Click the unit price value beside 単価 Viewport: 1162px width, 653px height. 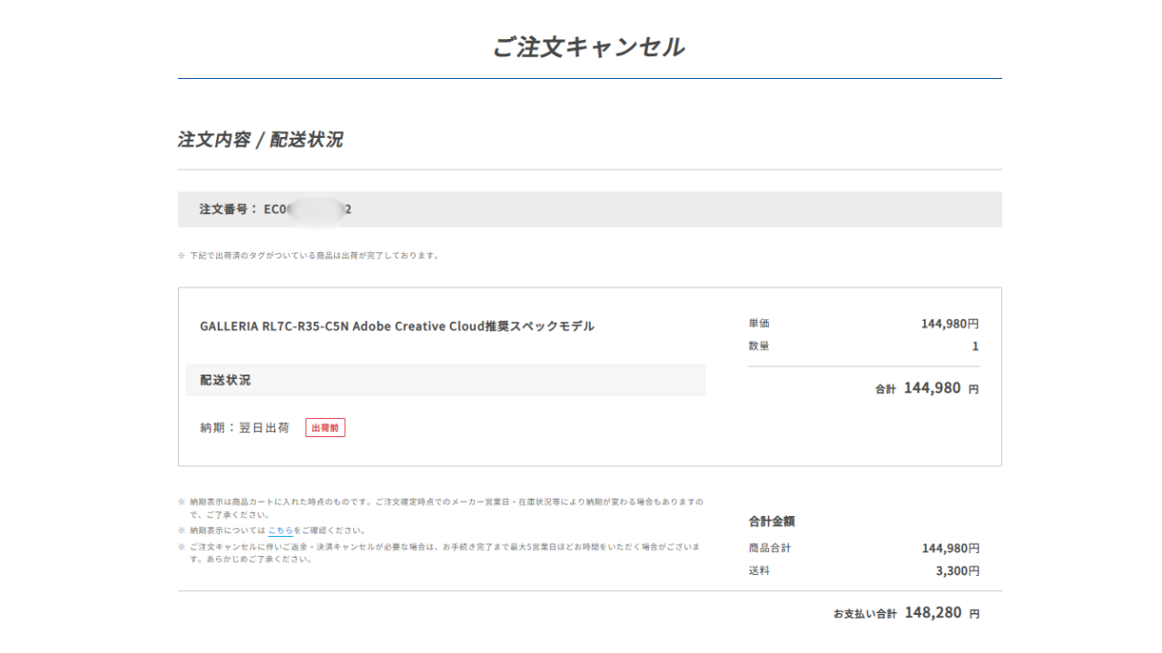coord(950,324)
